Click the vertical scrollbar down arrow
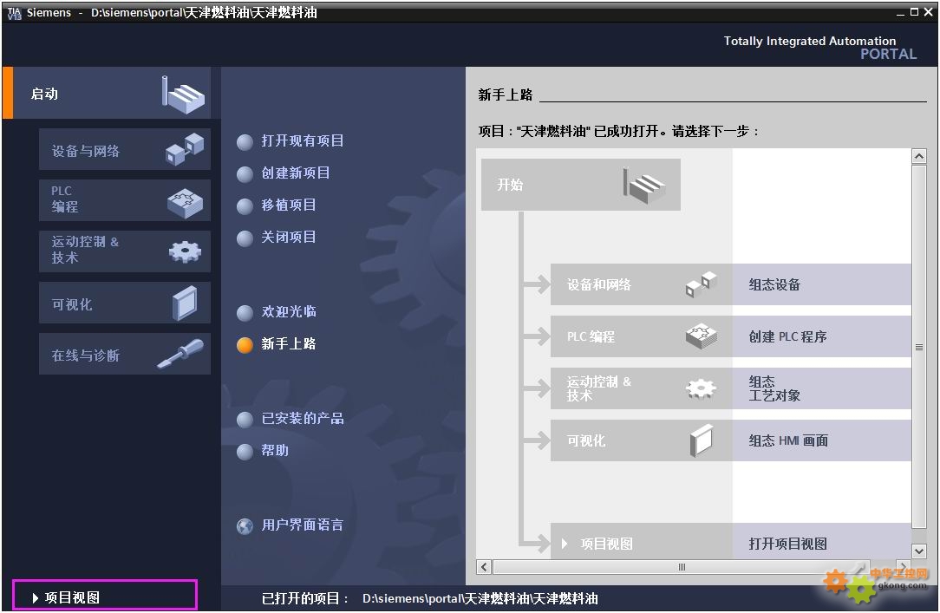 point(919,551)
